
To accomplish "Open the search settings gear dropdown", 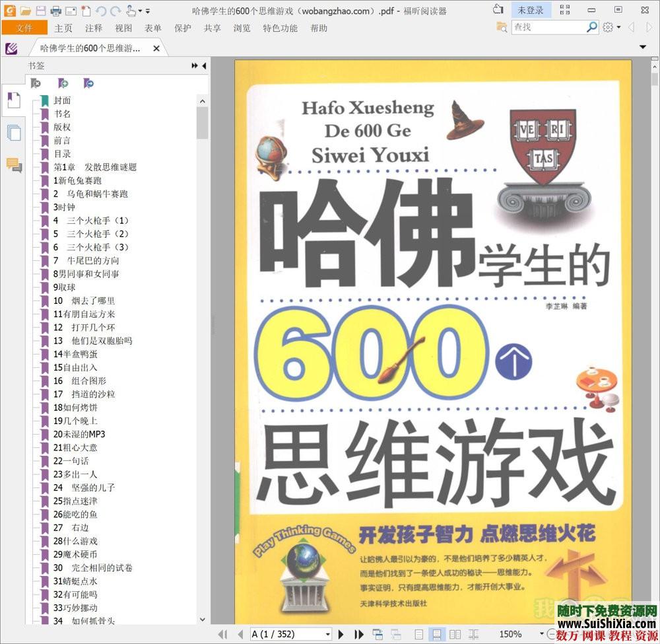I will (612, 27).
